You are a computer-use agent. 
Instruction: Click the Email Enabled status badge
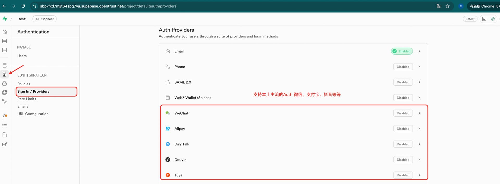(x=402, y=51)
